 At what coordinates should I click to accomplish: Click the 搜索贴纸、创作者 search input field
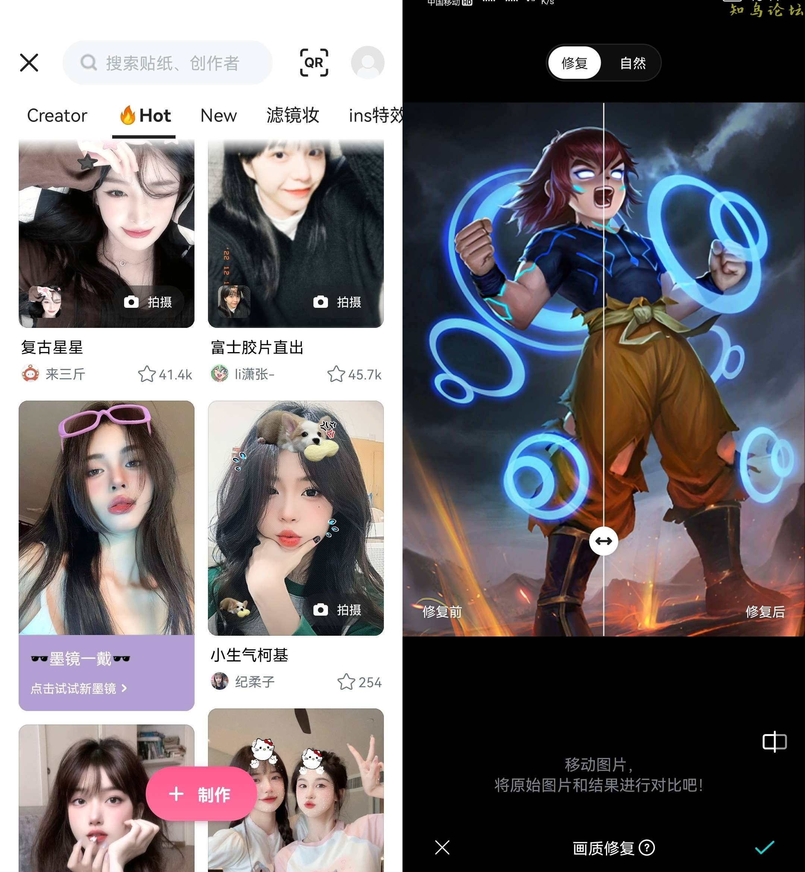[167, 62]
